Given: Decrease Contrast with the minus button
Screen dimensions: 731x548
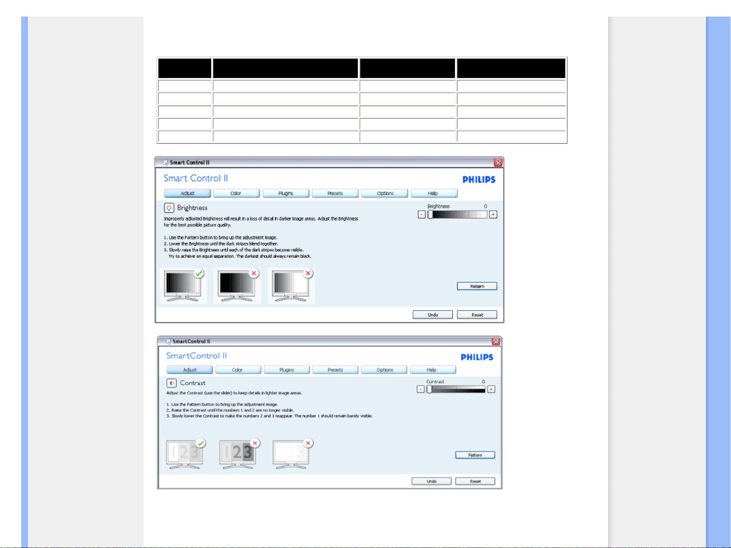Looking at the screenshot, I should click(421, 389).
